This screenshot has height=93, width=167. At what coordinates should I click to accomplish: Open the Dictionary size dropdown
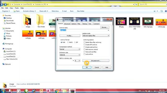point(70,55)
